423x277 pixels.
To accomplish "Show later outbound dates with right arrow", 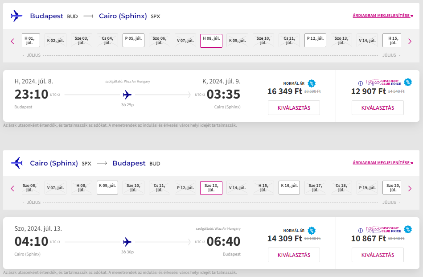I will (410, 41).
